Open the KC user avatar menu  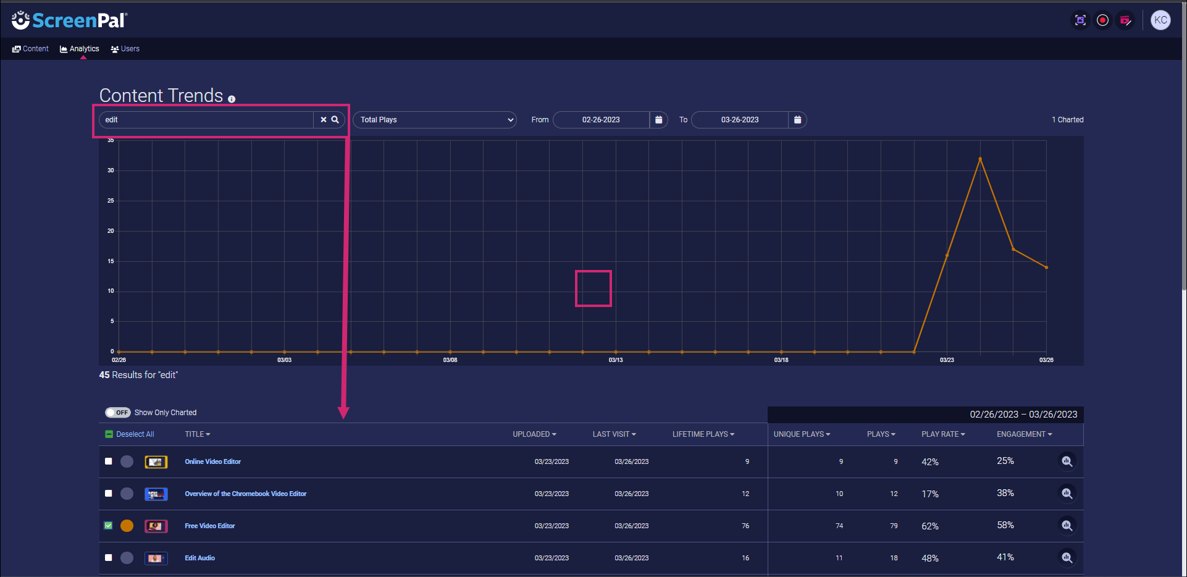point(1160,20)
